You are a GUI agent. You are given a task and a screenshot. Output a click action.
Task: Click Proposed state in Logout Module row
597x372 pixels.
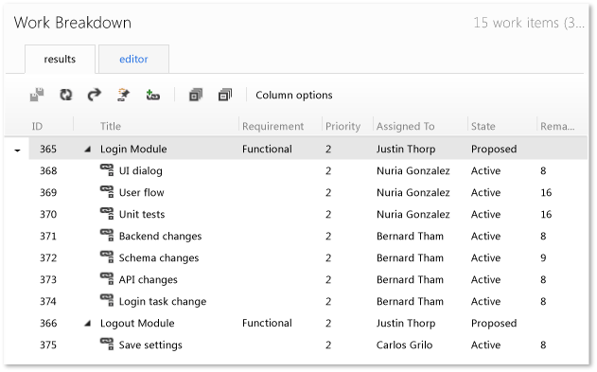(494, 323)
